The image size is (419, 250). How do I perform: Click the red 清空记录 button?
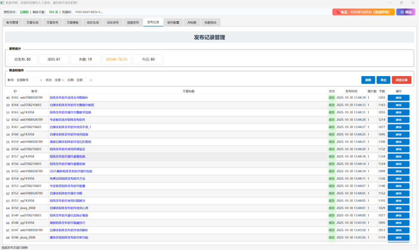click(401, 80)
